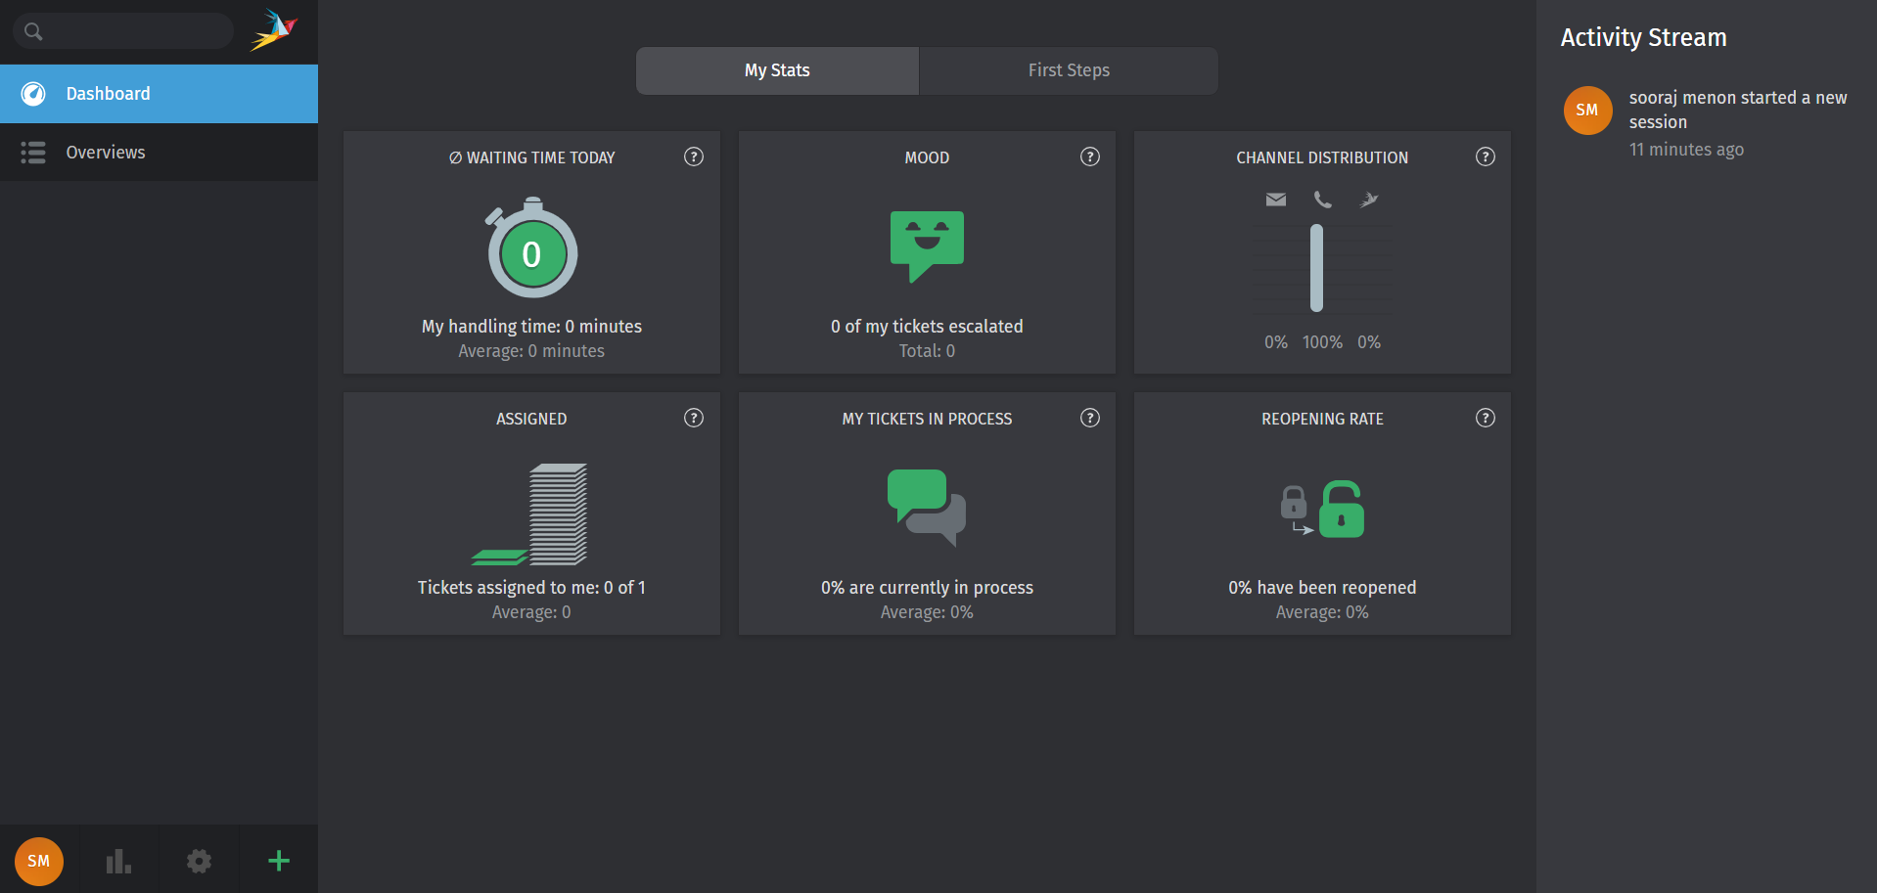Create a new ticket with the plus icon
Screen dimensions: 1877x893
click(x=277, y=861)
